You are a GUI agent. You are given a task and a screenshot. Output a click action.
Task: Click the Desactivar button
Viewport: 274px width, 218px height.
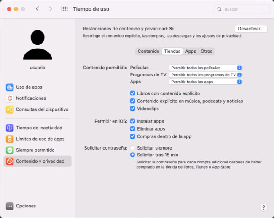coord(250,29)
